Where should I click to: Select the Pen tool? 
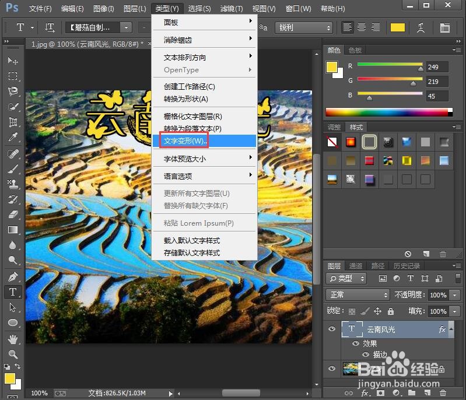click(12, 276)
